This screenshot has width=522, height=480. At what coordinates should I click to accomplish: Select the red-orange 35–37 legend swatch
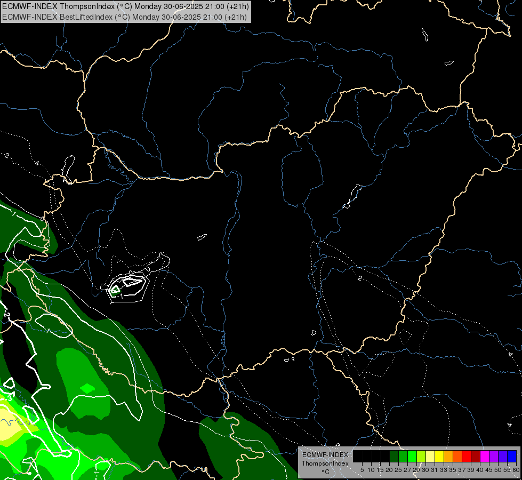(457, 456)
